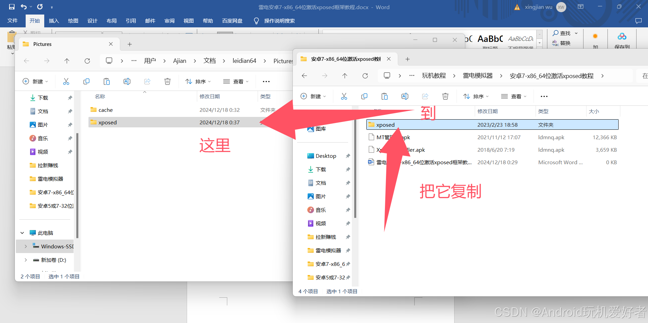Open the 百度网盘 ribbon tab
Image resolution: width=648 pixels, height=323 pixels.
tap(232, 21)
